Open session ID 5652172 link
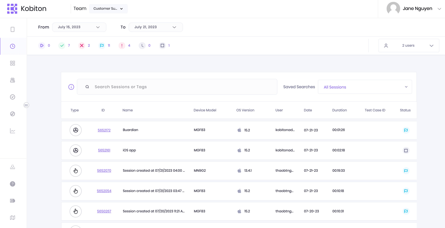Screen dimensions: 445x228 [104, 130]
